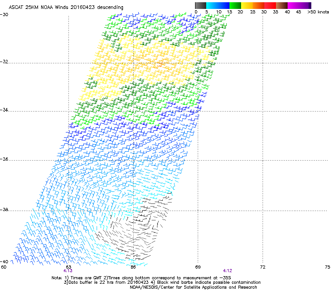Click the '25' legend scale label
The image size is (331, 290).
click(253, 12)
